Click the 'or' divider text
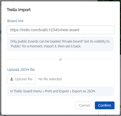This screenshot has width=121, height=116. tap(61, 59)
